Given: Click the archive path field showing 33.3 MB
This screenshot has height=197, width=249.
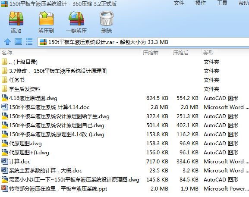Looking at the screenshot, I should tap(143, 42).
